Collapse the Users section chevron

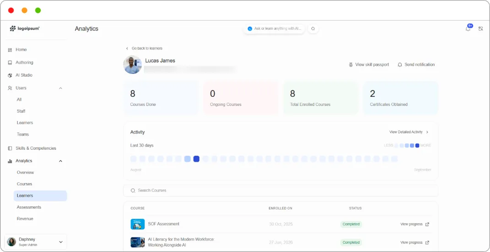click(61, 88)
